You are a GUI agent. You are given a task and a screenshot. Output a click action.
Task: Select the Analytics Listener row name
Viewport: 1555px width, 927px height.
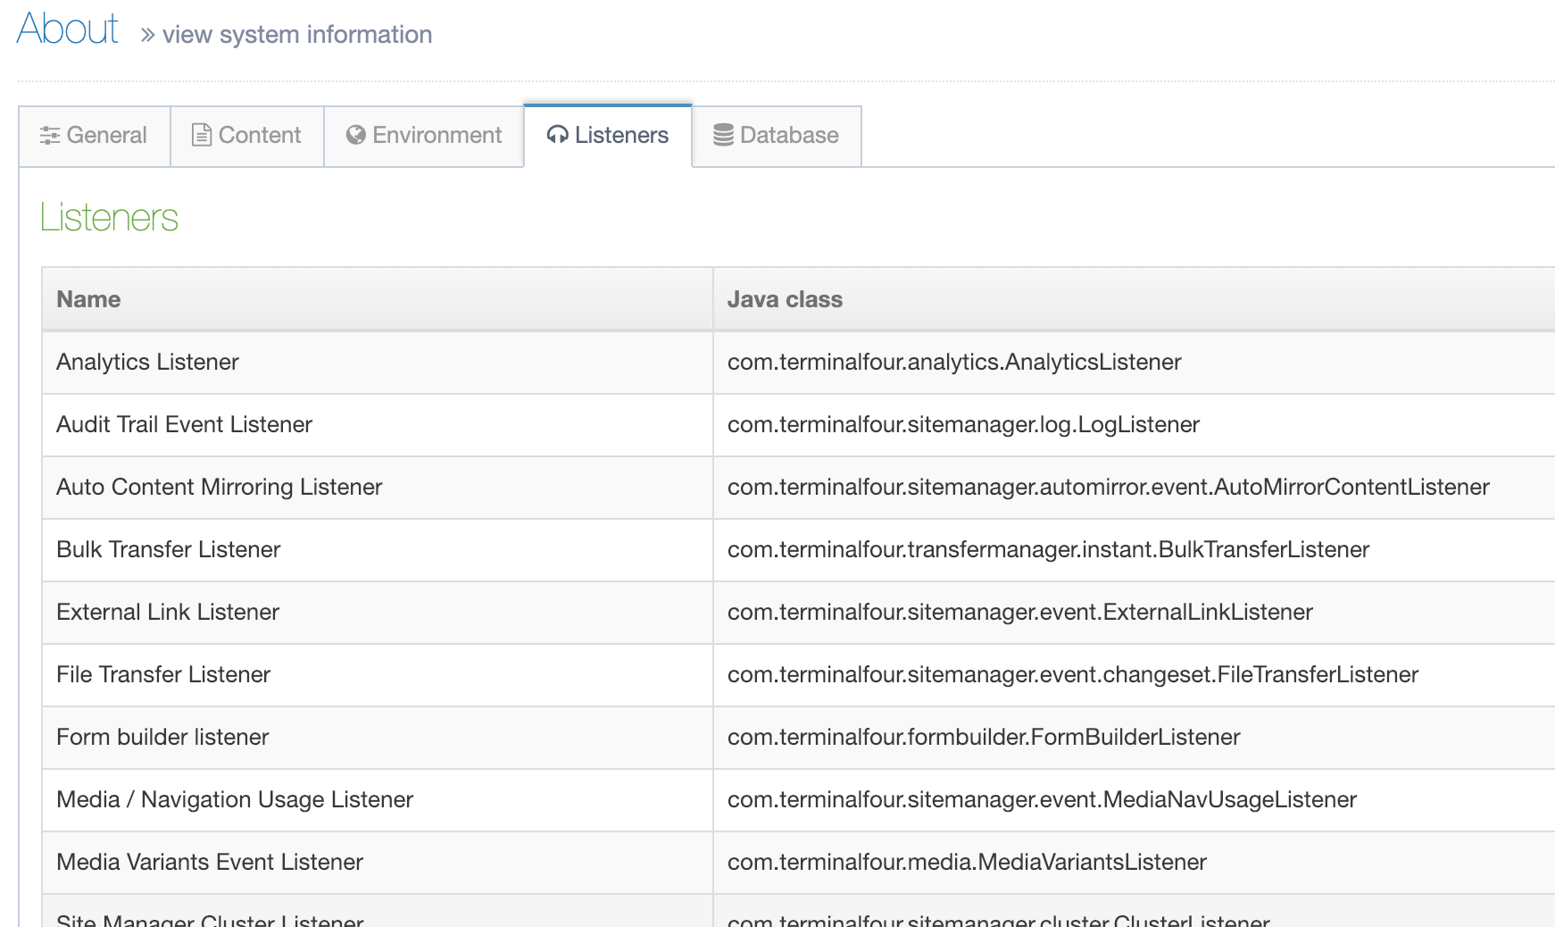(147, 362)
